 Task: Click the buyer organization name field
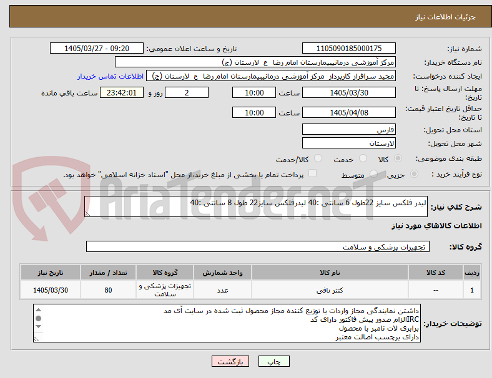pos(255,62)
